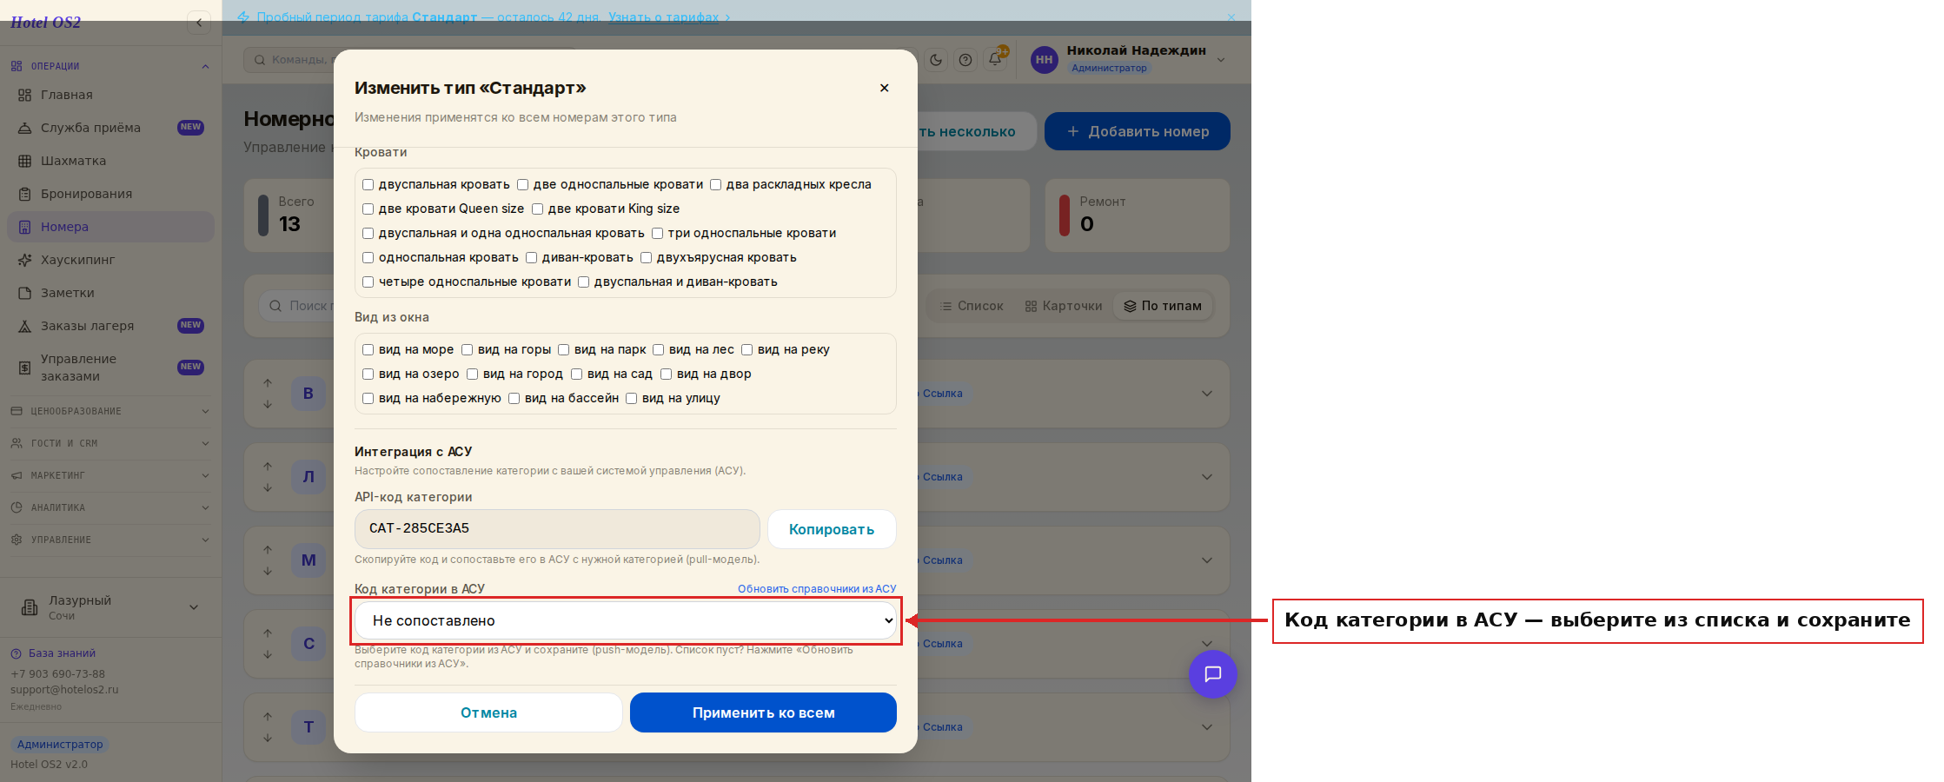This screenshot has width=1944, height=782.
Task: Check вид на реку option
Action: [x=747, y=349]
